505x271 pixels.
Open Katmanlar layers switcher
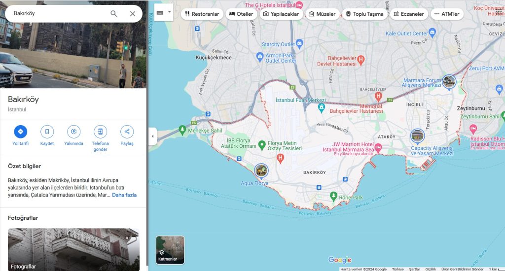pos(170,250)
